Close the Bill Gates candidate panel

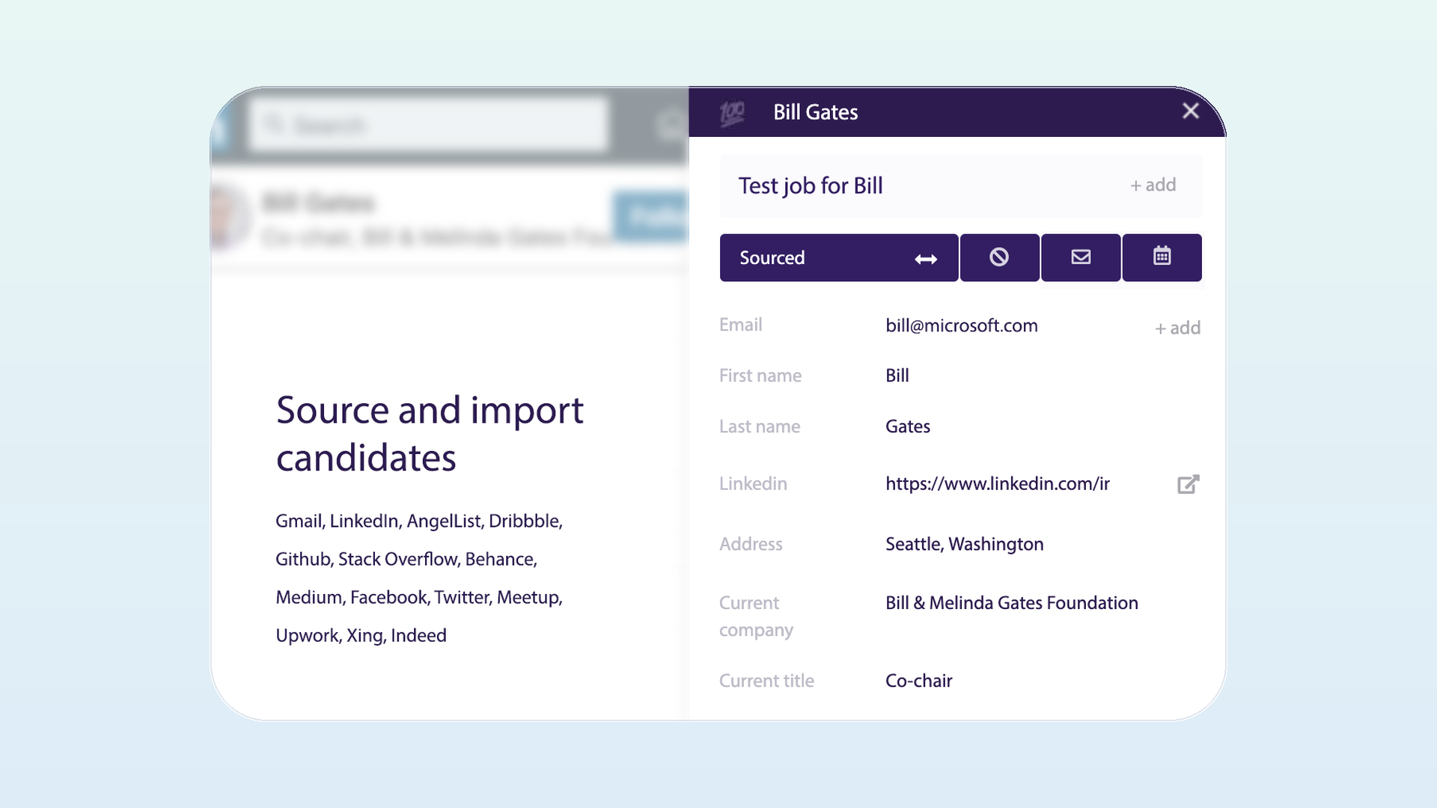click(1190, 111)
